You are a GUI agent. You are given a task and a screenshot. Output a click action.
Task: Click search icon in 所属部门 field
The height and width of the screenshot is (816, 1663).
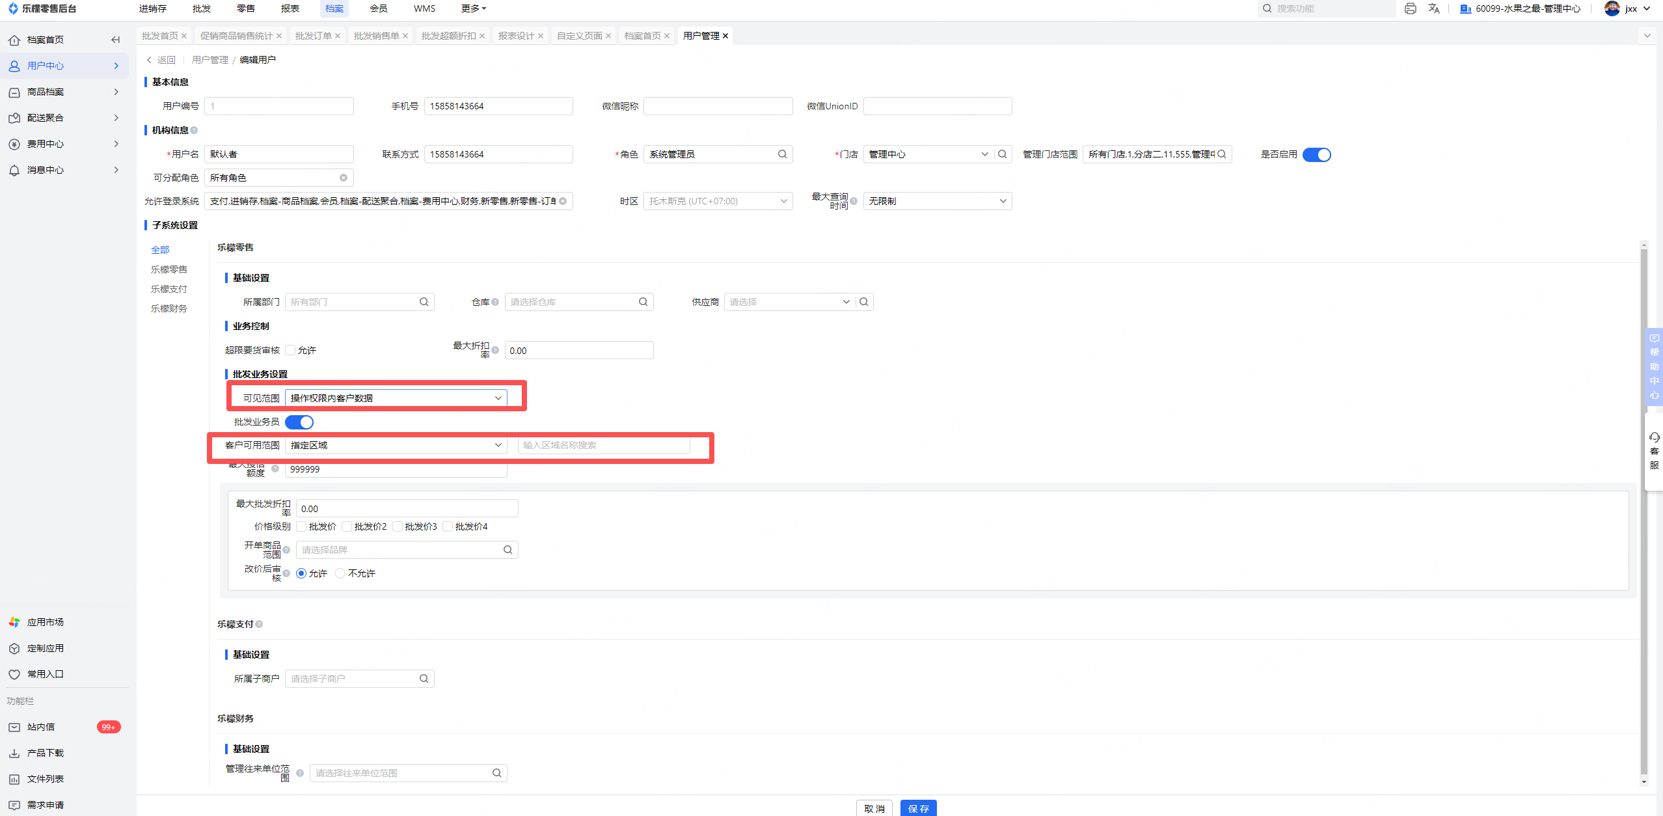click(424, 302)
